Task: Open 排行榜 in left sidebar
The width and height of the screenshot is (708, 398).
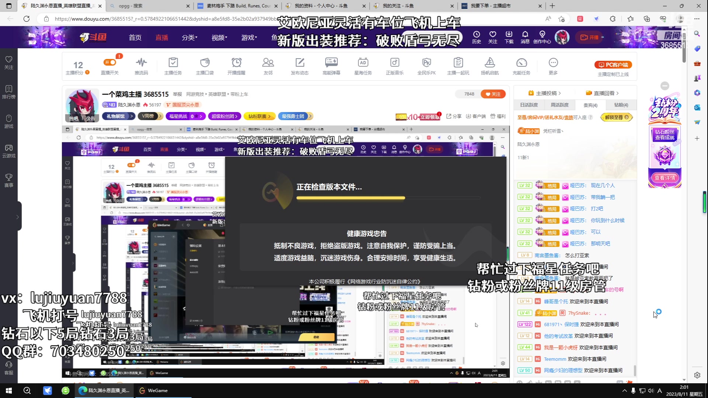Action: click(9, 92)
